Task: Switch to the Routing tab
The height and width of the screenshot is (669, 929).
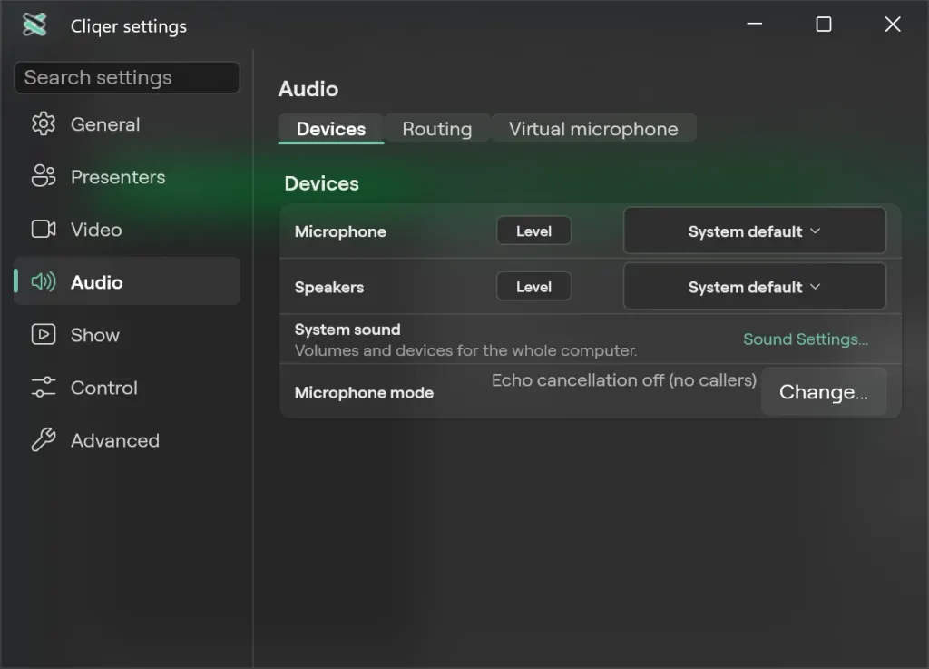Action: [x=437, y=129]
